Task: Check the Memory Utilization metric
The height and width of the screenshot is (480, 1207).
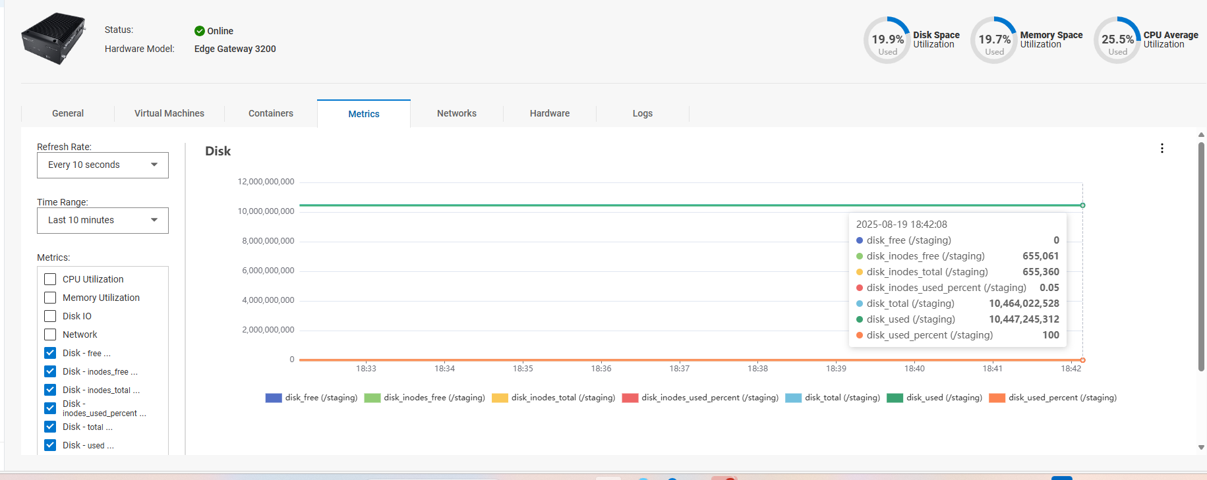Action: point(50,298)
